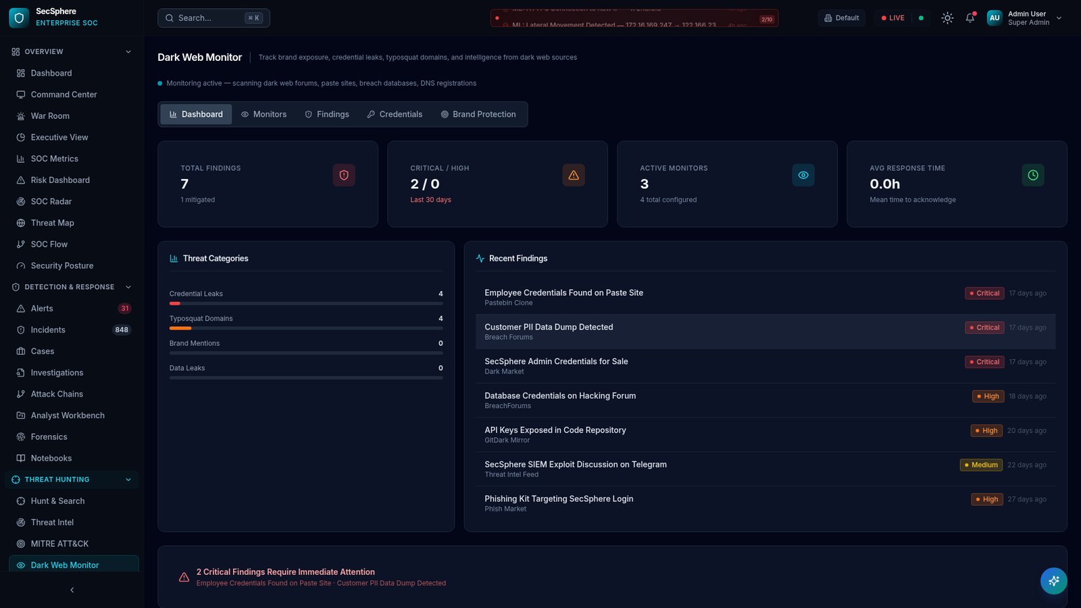Image resolution: width=1081 pixels, height=608 pixels.
Task: Open the Default workspace selector
Action: tap(842, 18)
